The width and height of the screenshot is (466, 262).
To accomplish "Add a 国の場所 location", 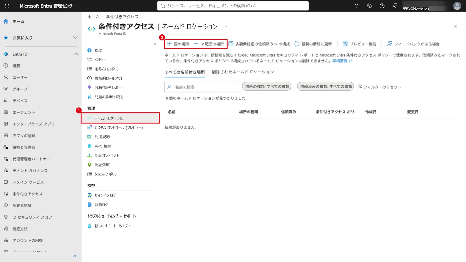I will (178, 44).
